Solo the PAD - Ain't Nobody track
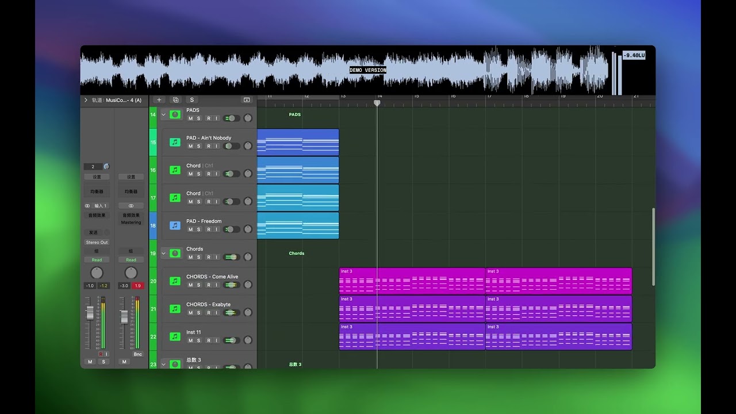This screenshot has height=414, width=736. pos(199,146)
